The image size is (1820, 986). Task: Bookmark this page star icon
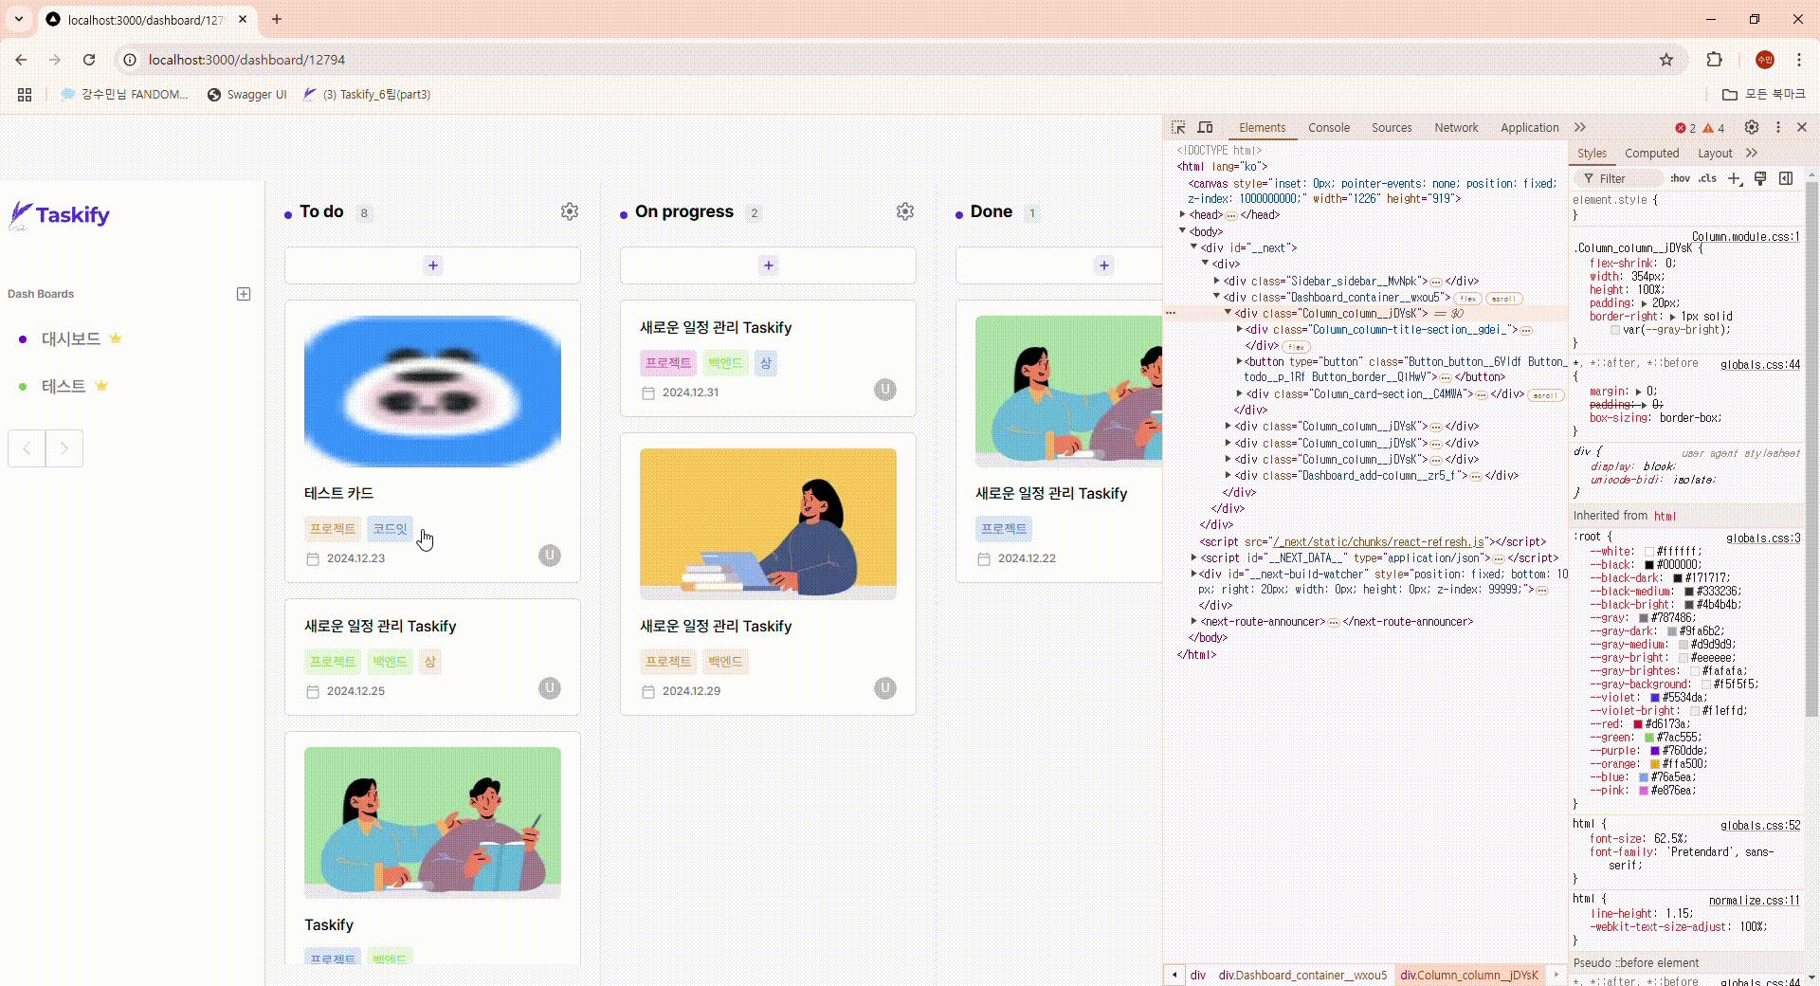(x=1666, y=60)
